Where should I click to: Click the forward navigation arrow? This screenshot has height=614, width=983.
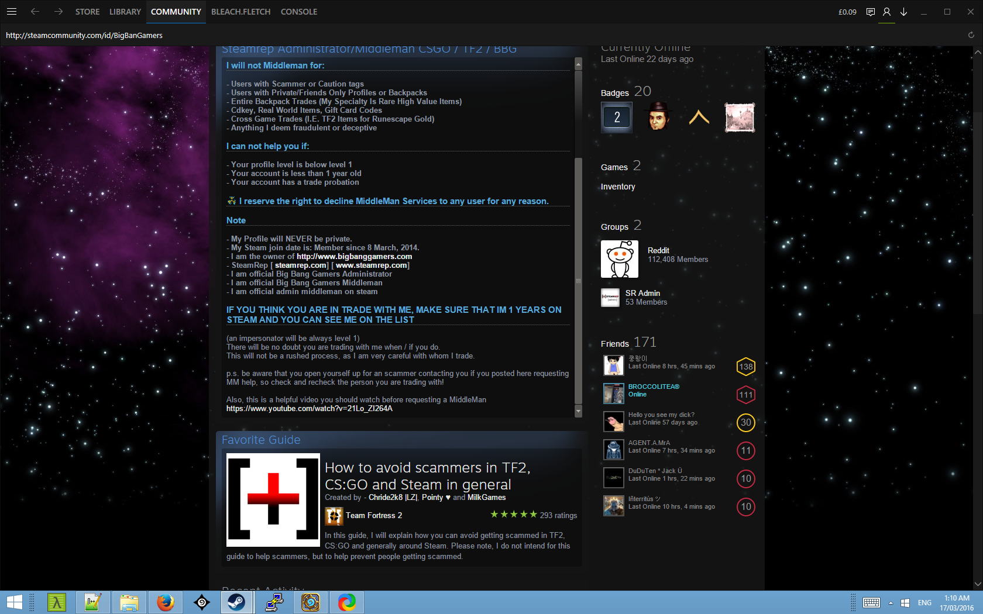(58, 12)
